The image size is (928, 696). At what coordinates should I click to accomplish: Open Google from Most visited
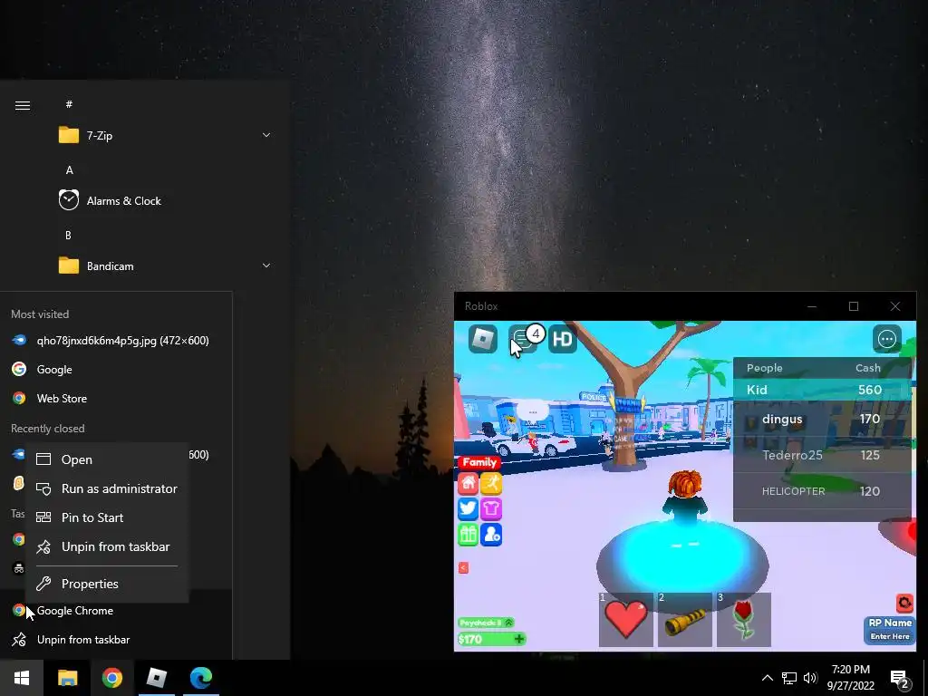(x=116, y=370)
